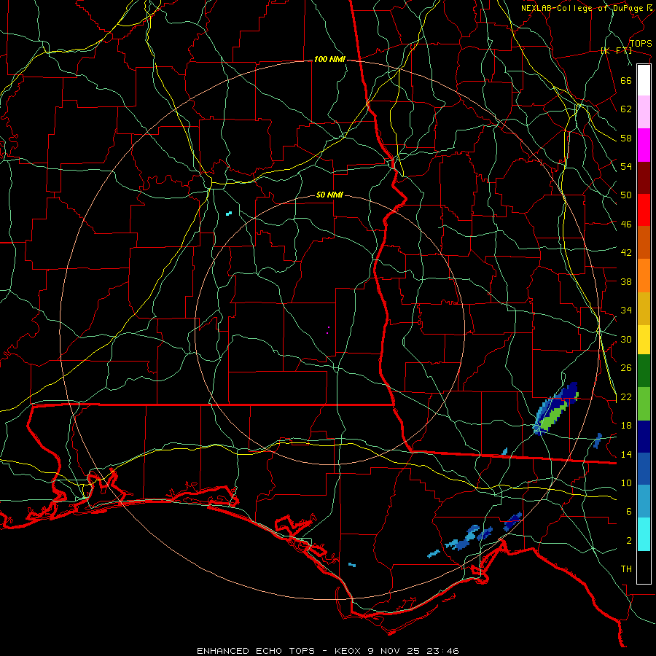Click the dark red 50-54 kft swatch
Image resolution: width=656 pixels, height=656 pixels.
(x=644, y=178)
